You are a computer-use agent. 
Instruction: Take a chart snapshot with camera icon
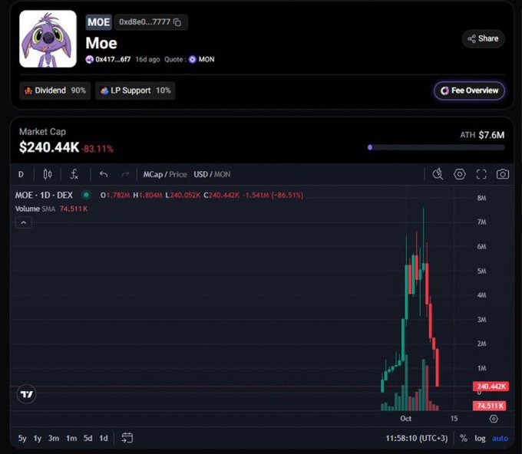503,174
